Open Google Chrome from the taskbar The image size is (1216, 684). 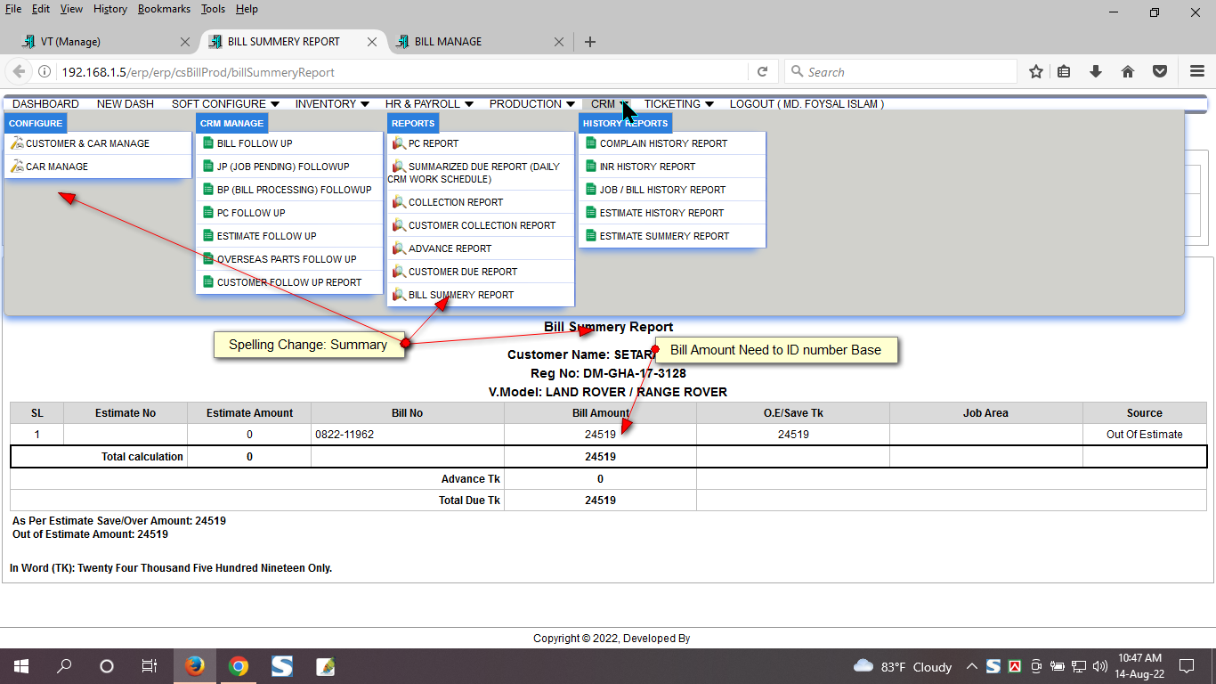click(238, 666)
